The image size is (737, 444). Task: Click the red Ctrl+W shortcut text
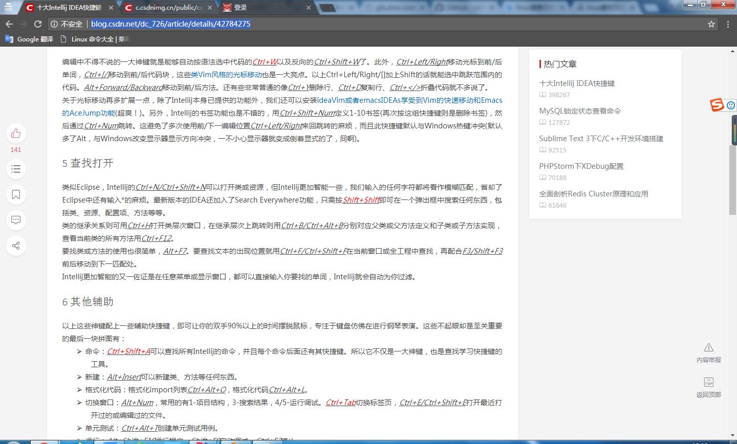(264, 62)
